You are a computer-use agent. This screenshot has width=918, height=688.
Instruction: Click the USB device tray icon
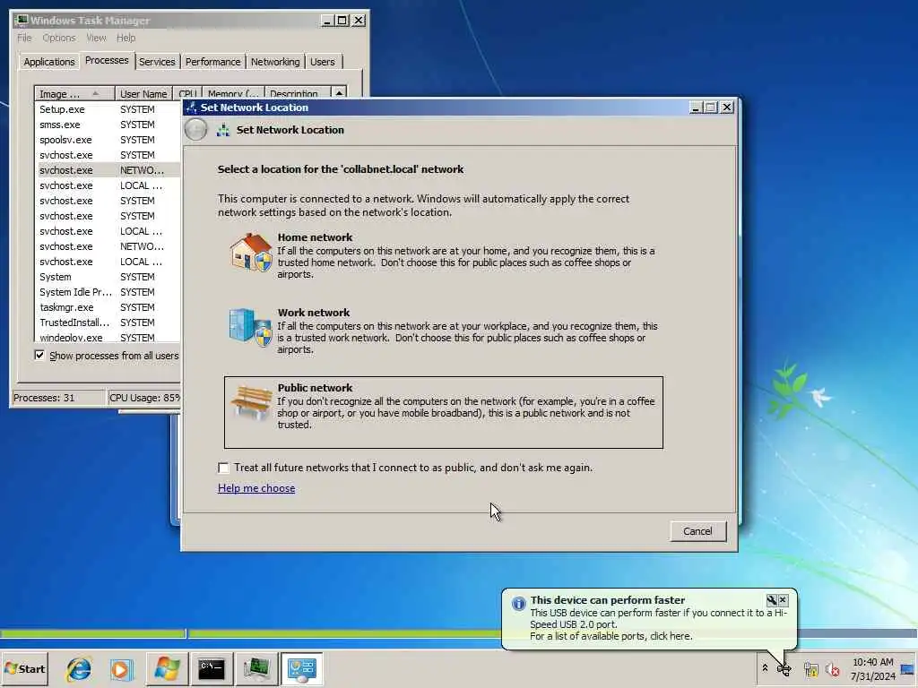[x=784, y=668]
